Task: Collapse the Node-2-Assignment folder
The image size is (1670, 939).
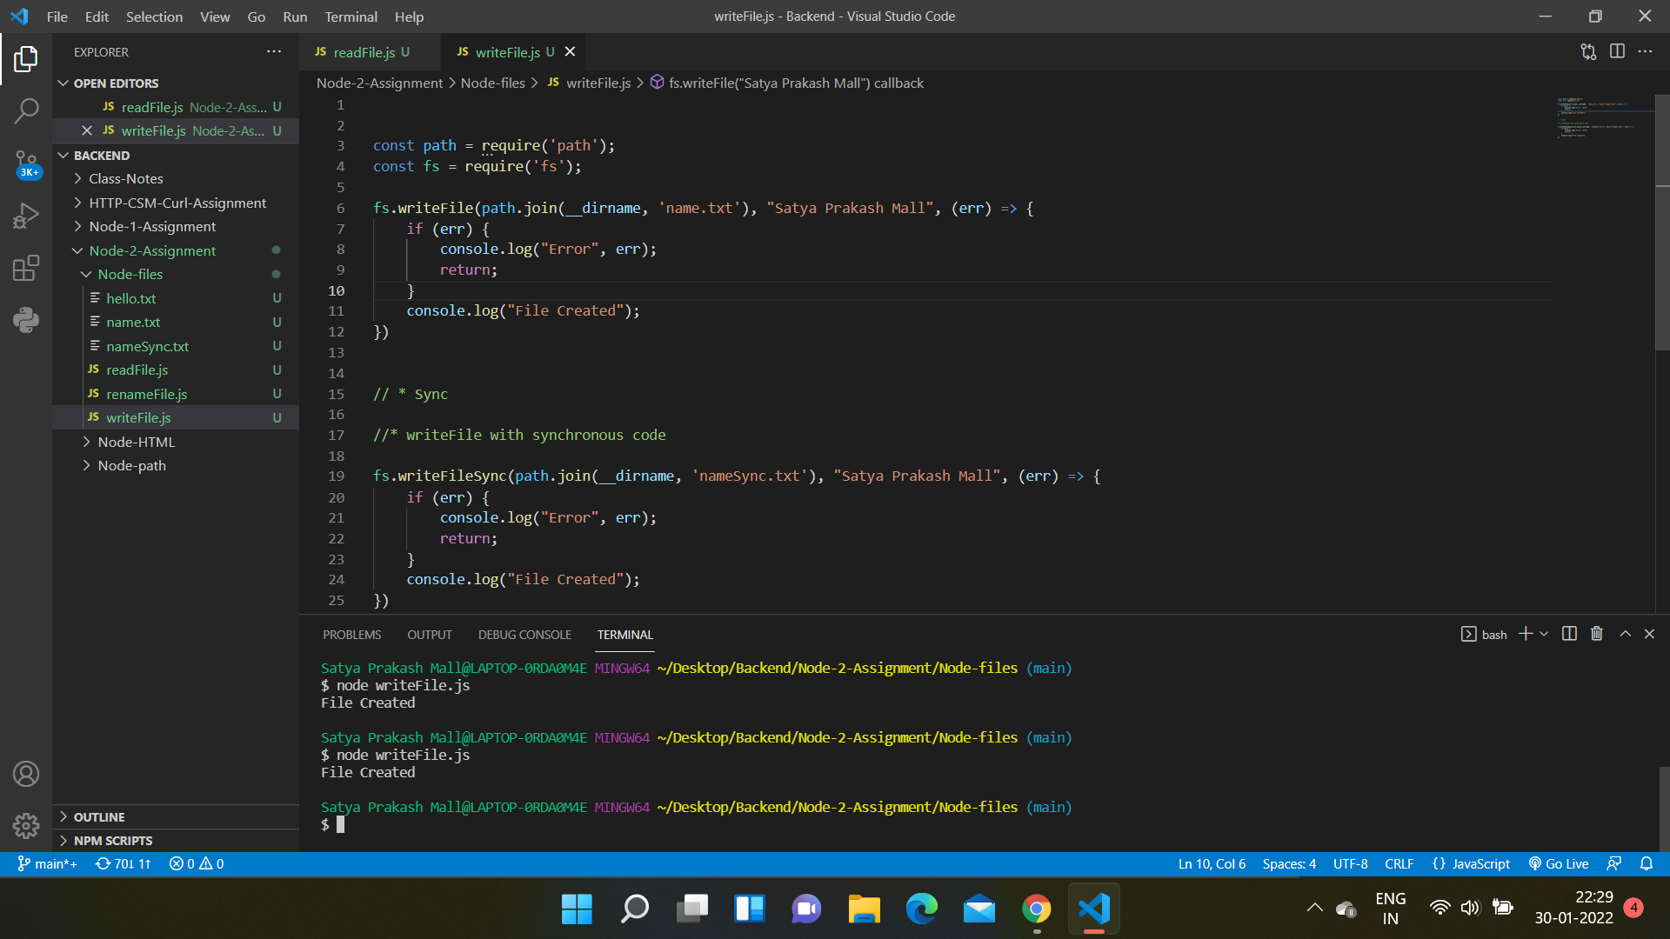Action: pos(176,251)
